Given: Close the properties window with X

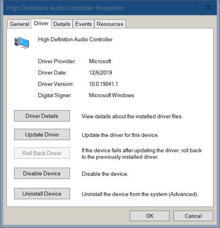Looking at the screenshot, I should pos(208,7).
